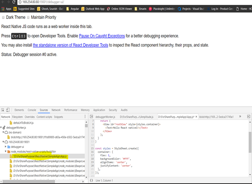Viewport: 252px width, 184px height.
Task: Toggle the file navigator pane icon
Action: click(x=91, y=117)
